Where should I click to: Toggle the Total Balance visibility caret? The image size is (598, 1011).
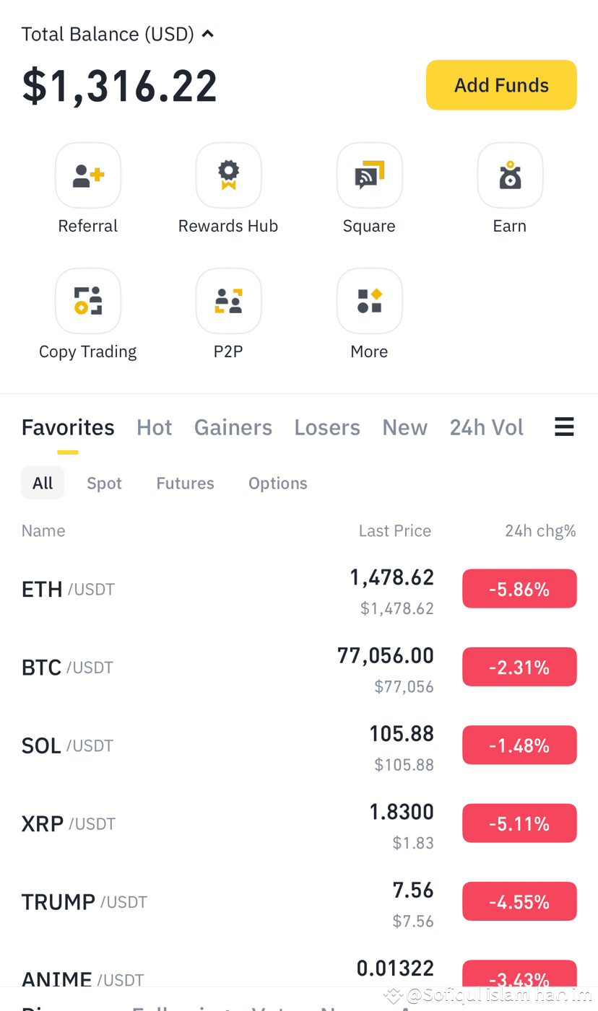(x=208, y=34)
